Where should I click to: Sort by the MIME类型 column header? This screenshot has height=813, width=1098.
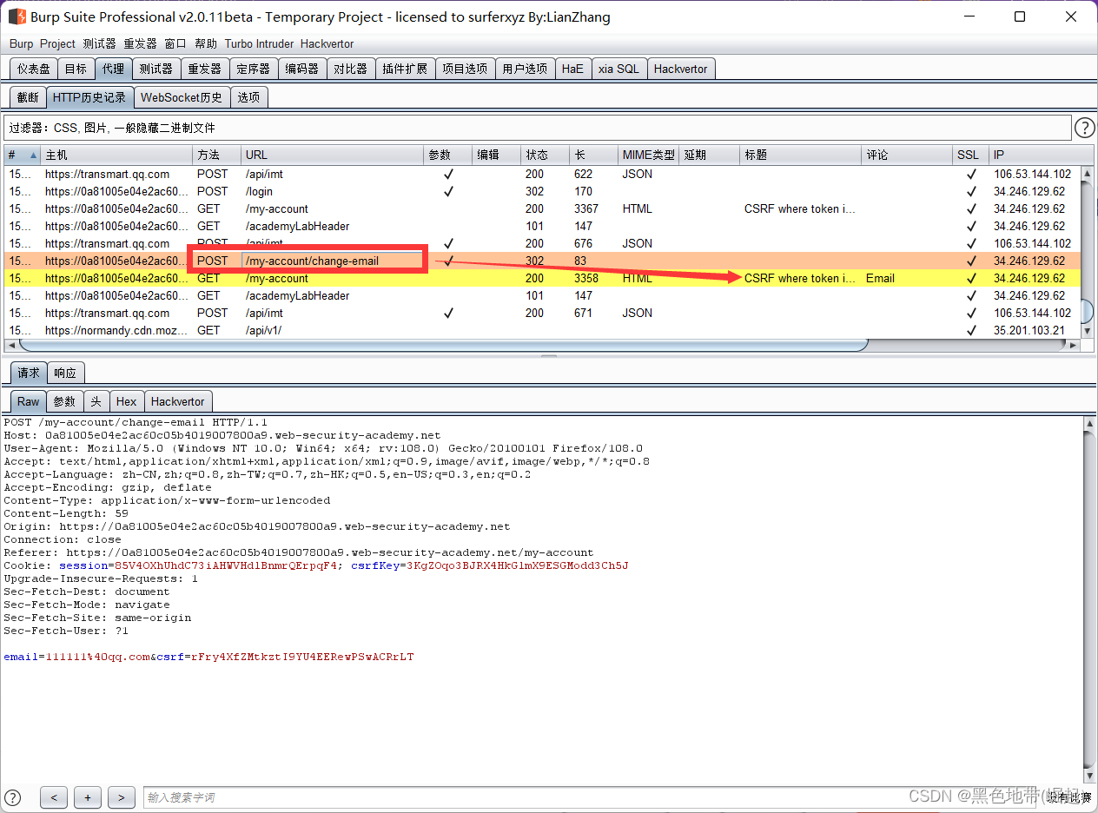(x=648, y=155)
